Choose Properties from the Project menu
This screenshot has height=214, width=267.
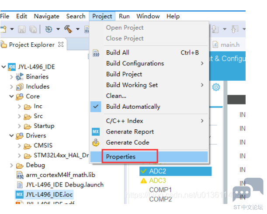[x=121, y=157]
